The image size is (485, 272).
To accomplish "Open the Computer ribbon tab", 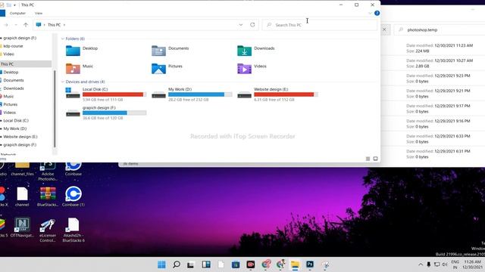I will coord(17,14).
